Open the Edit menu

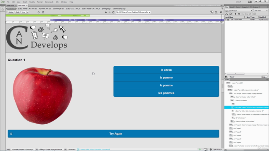(x=13, y=2)
